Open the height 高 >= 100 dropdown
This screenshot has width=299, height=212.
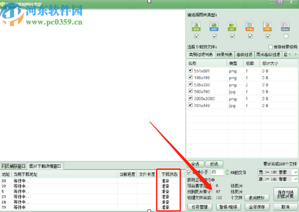point(296,179)
